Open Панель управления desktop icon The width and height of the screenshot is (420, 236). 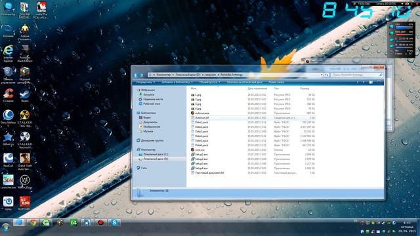click(9, 75)
